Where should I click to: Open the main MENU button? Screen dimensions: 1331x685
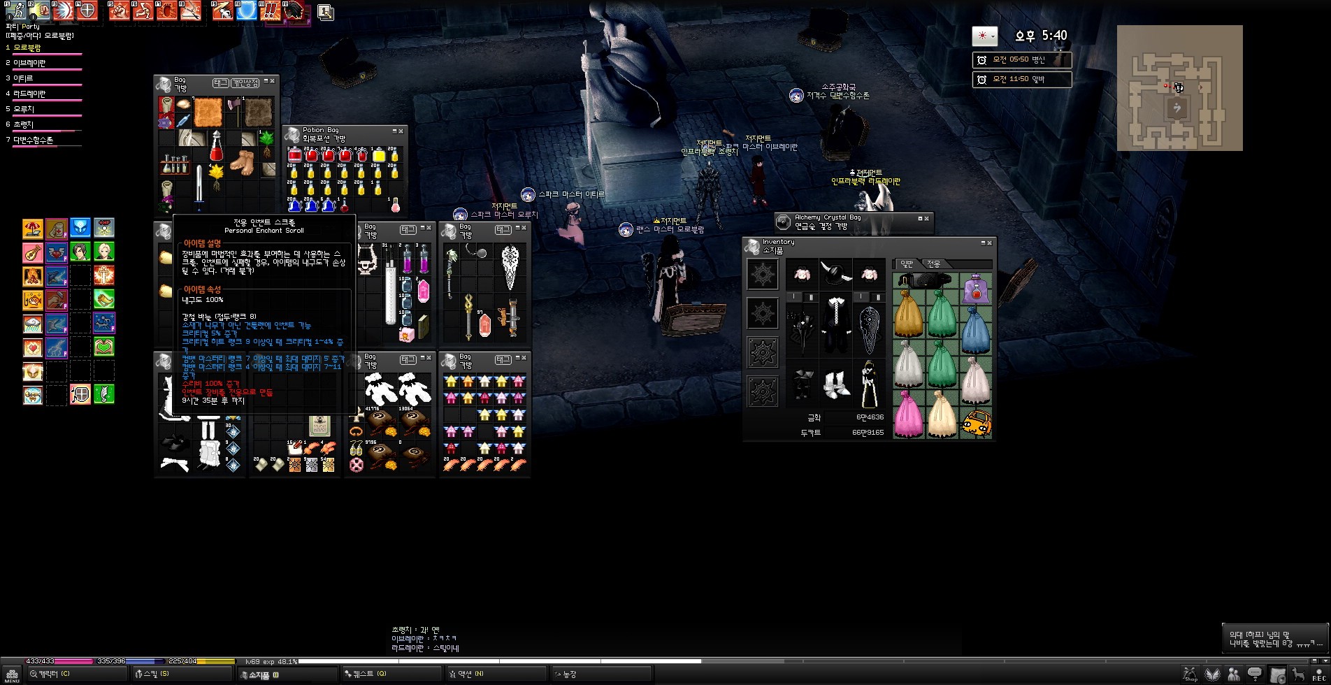(12, 675)
